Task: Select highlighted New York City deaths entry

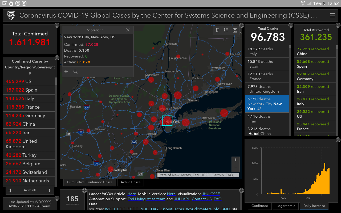Action: (267, 104)
